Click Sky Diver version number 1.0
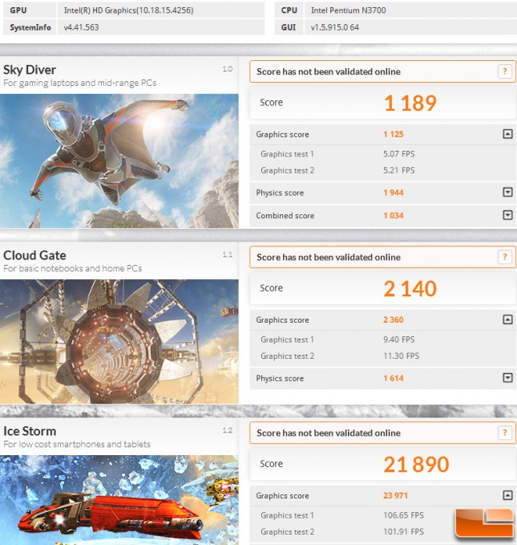 (228, 69)
